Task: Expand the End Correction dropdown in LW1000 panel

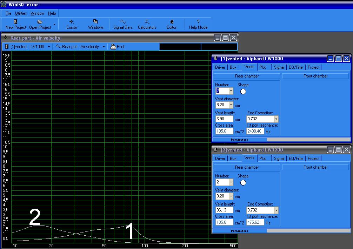Action: pyautogui.click(x=276, y=119)
